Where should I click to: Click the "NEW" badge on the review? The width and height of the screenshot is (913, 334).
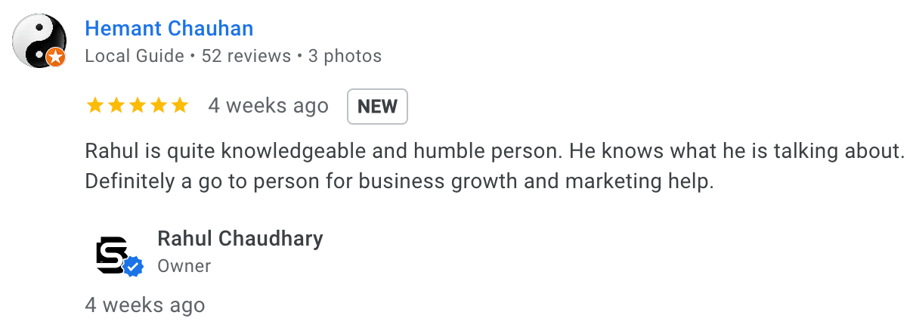click(377, 107)
